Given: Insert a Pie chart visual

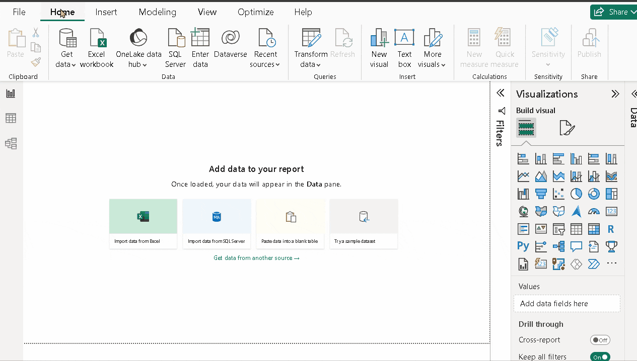Looking at the screenshot, I should (x=576, y=194).
